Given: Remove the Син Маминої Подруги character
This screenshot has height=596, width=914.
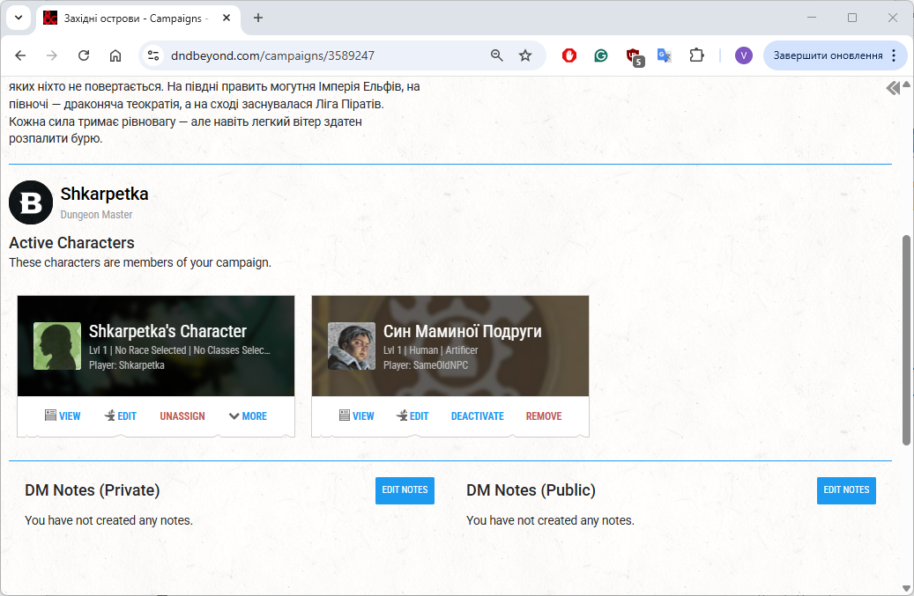Looking at the screenshot, I should click(544, 416).
